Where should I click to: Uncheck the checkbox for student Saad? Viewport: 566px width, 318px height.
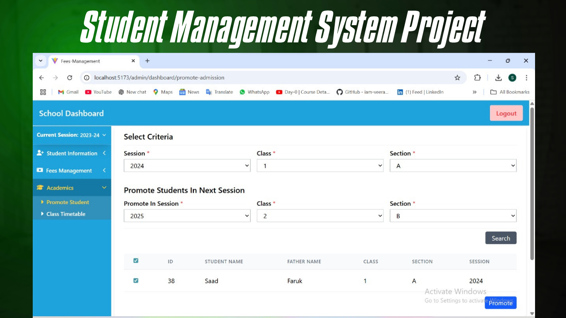136,280
